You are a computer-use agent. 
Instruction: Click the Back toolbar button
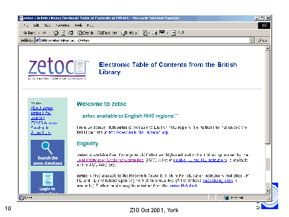[x=29, y=33]
